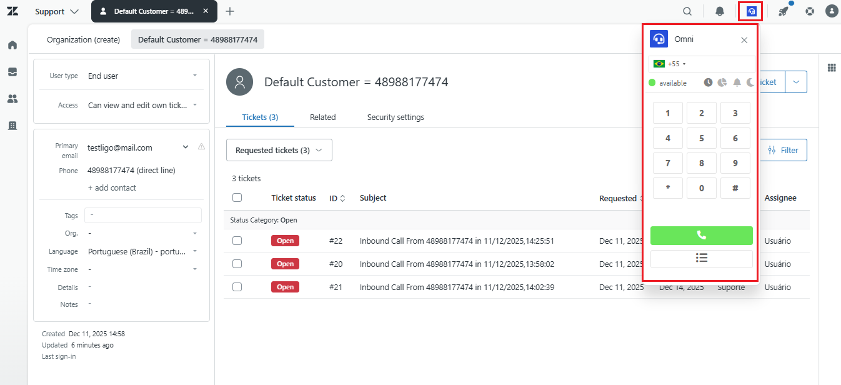Open the Language dropdown
Screen dimensions: 841x385
pyautogui.click(x=142, y=251)
